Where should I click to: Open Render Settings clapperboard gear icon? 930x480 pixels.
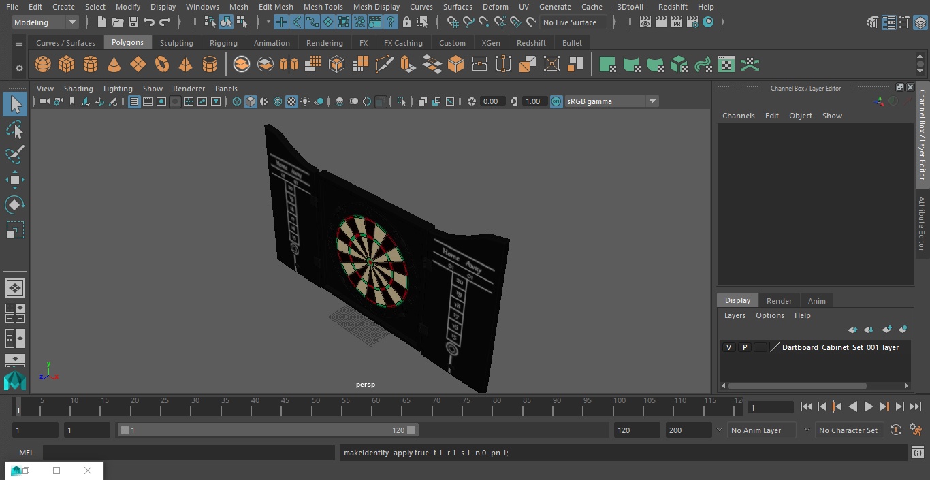point(692,22)
